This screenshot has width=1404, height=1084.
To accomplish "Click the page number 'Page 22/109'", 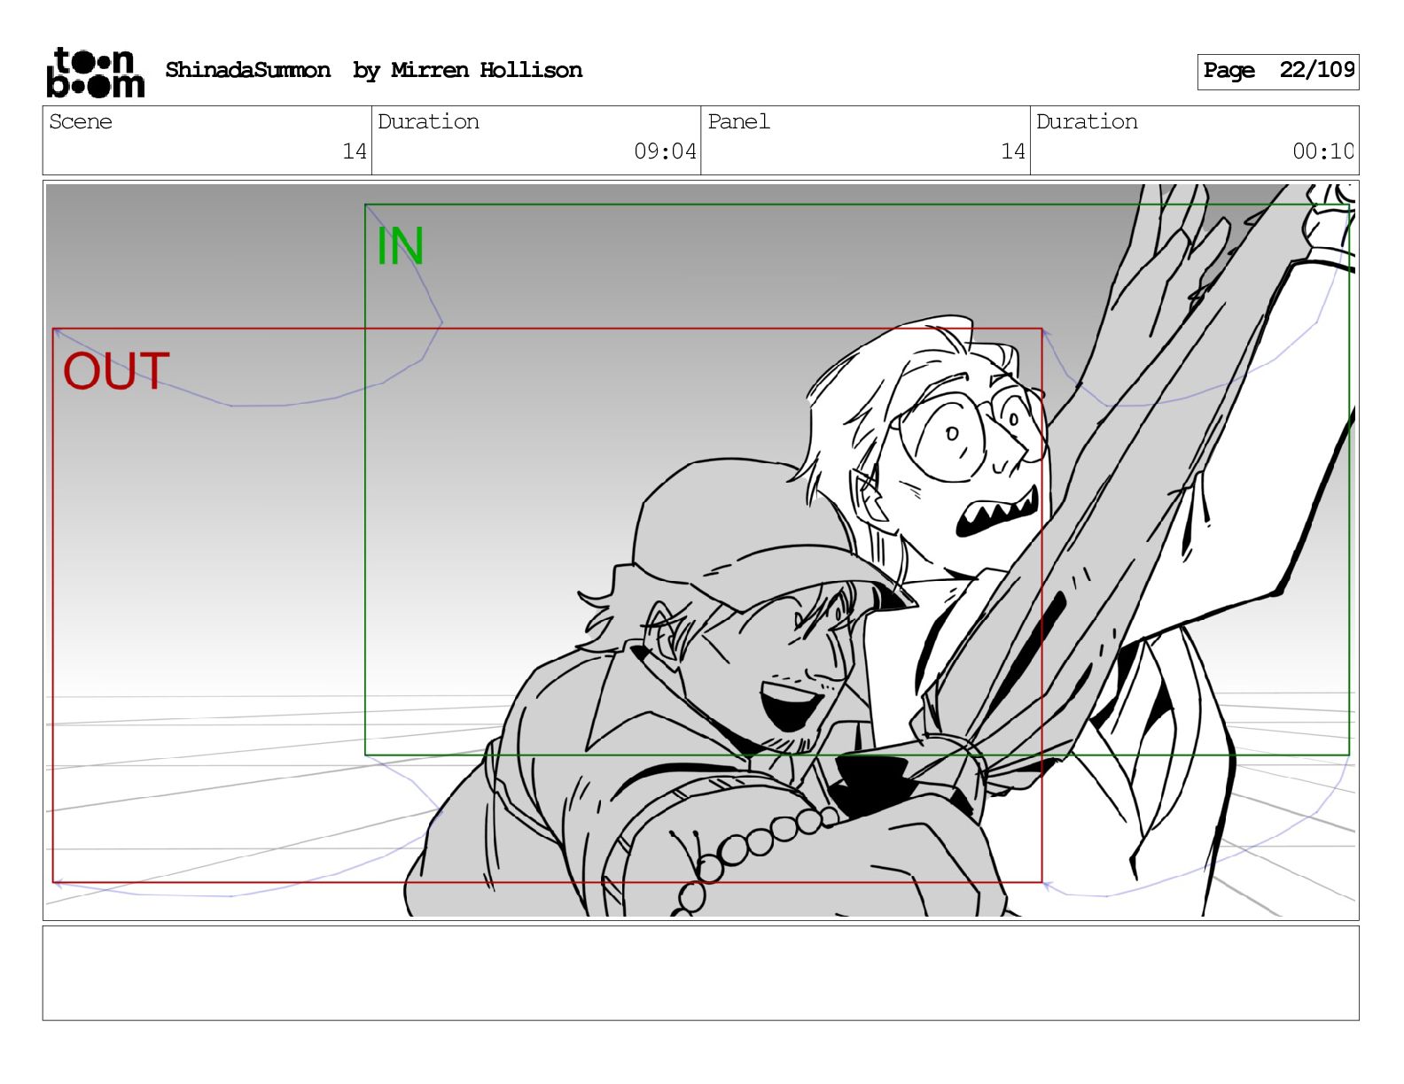I will click(1278, 71).
